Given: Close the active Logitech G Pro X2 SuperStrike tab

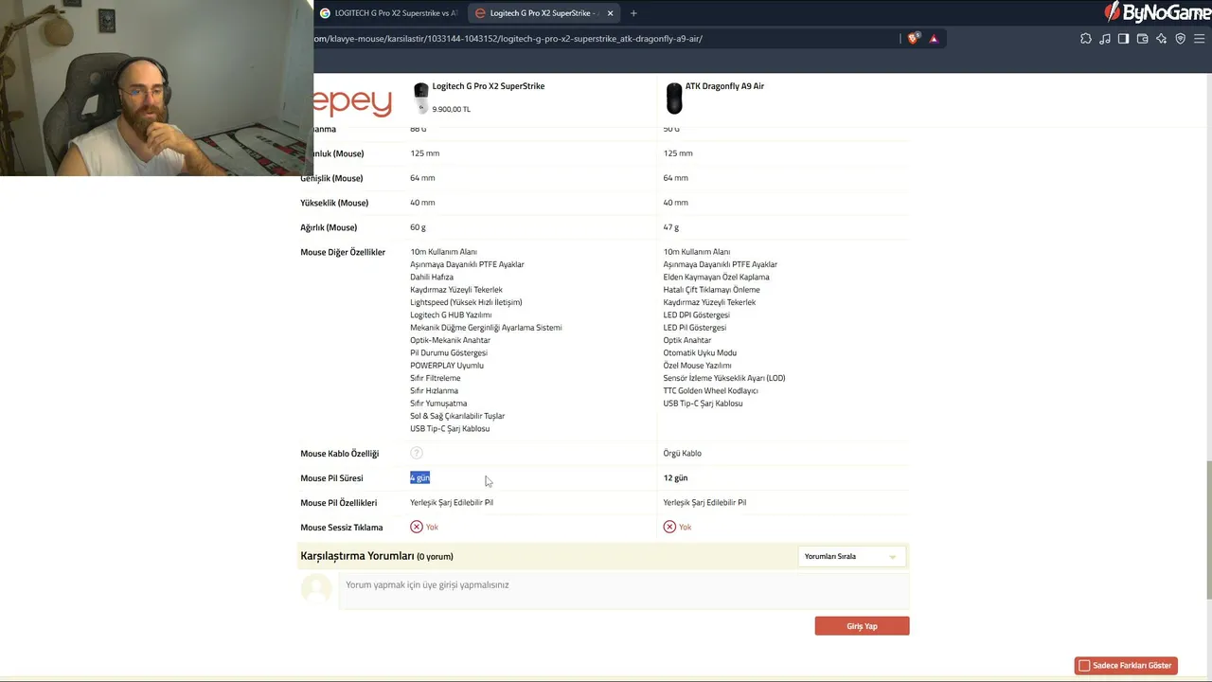Looking at the screenshot, I should pos(610,13).
